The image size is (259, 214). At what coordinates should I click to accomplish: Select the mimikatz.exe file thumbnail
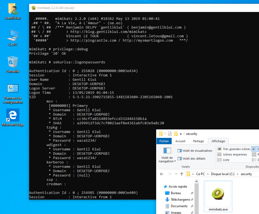(218, 196)
